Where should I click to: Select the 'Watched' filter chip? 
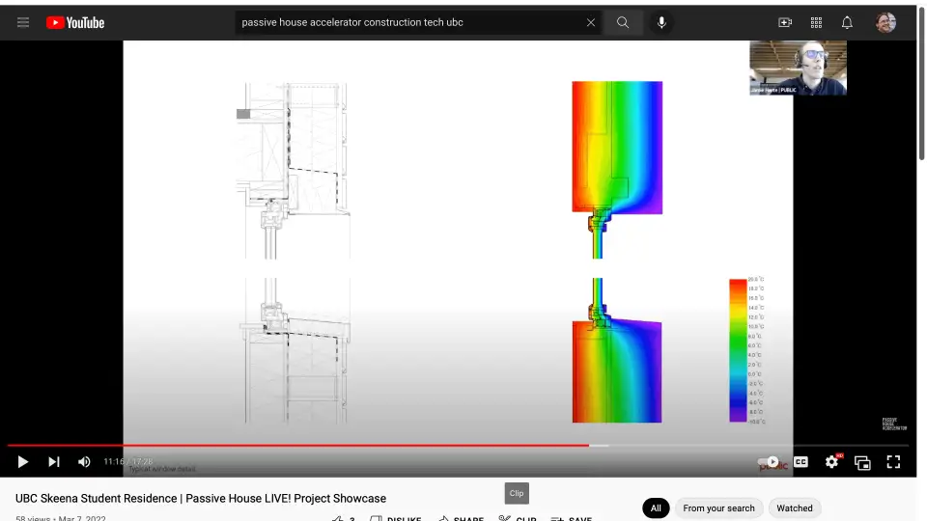(795, 508)
